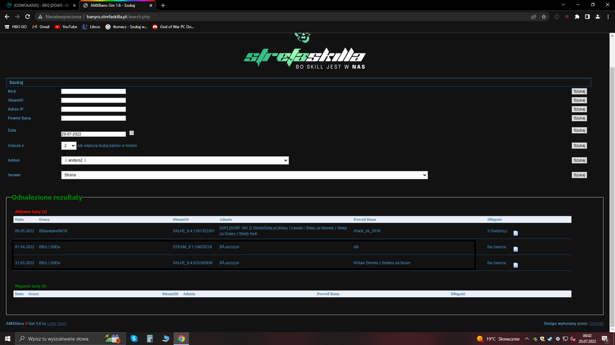Open ban details icon for the 01.04.2022 ban
The width and height of the screenshot is (615, 345).
click(516, 249)
